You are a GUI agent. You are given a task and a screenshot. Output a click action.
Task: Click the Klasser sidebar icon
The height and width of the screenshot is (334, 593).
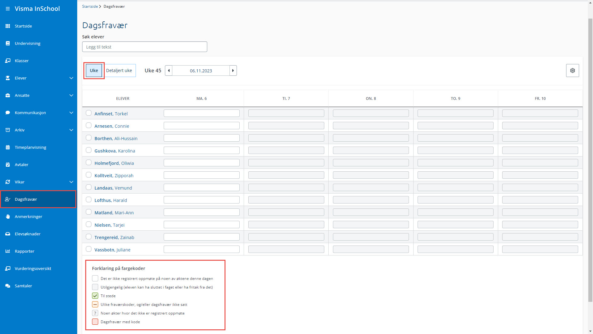click(8, 61)
